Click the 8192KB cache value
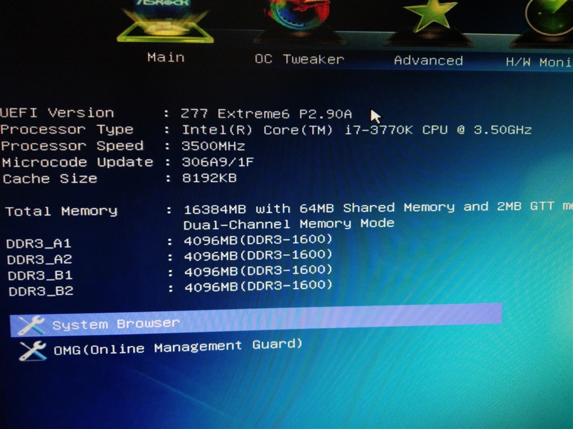573x429 pixels. tap(209, 178)
